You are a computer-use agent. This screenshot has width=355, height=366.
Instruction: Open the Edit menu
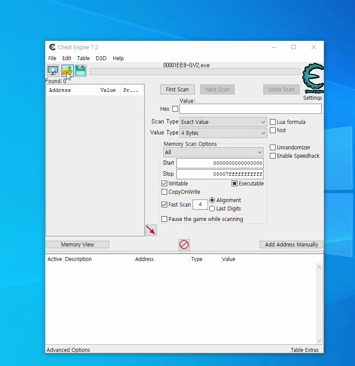click(67, 58)
